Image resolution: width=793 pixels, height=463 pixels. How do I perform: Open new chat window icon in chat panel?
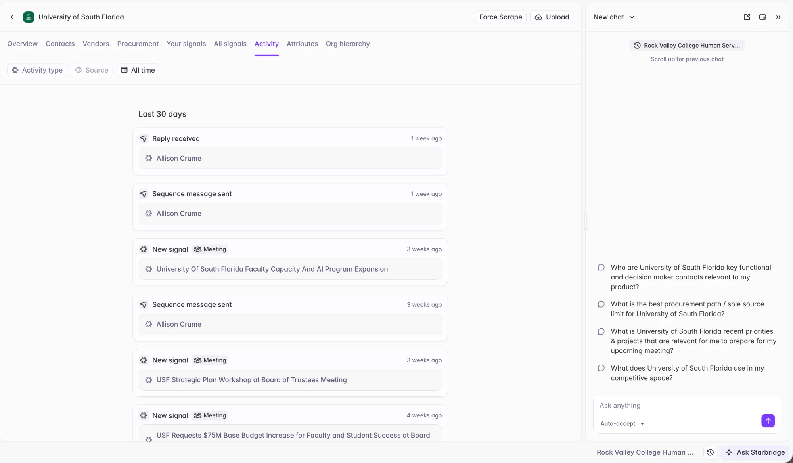tap(747, 17)
